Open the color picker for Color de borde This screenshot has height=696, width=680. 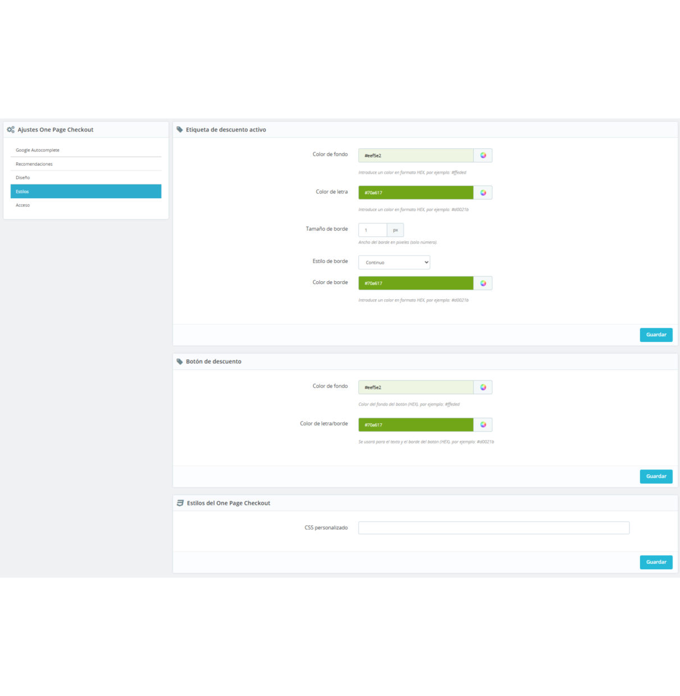point(483,283)
